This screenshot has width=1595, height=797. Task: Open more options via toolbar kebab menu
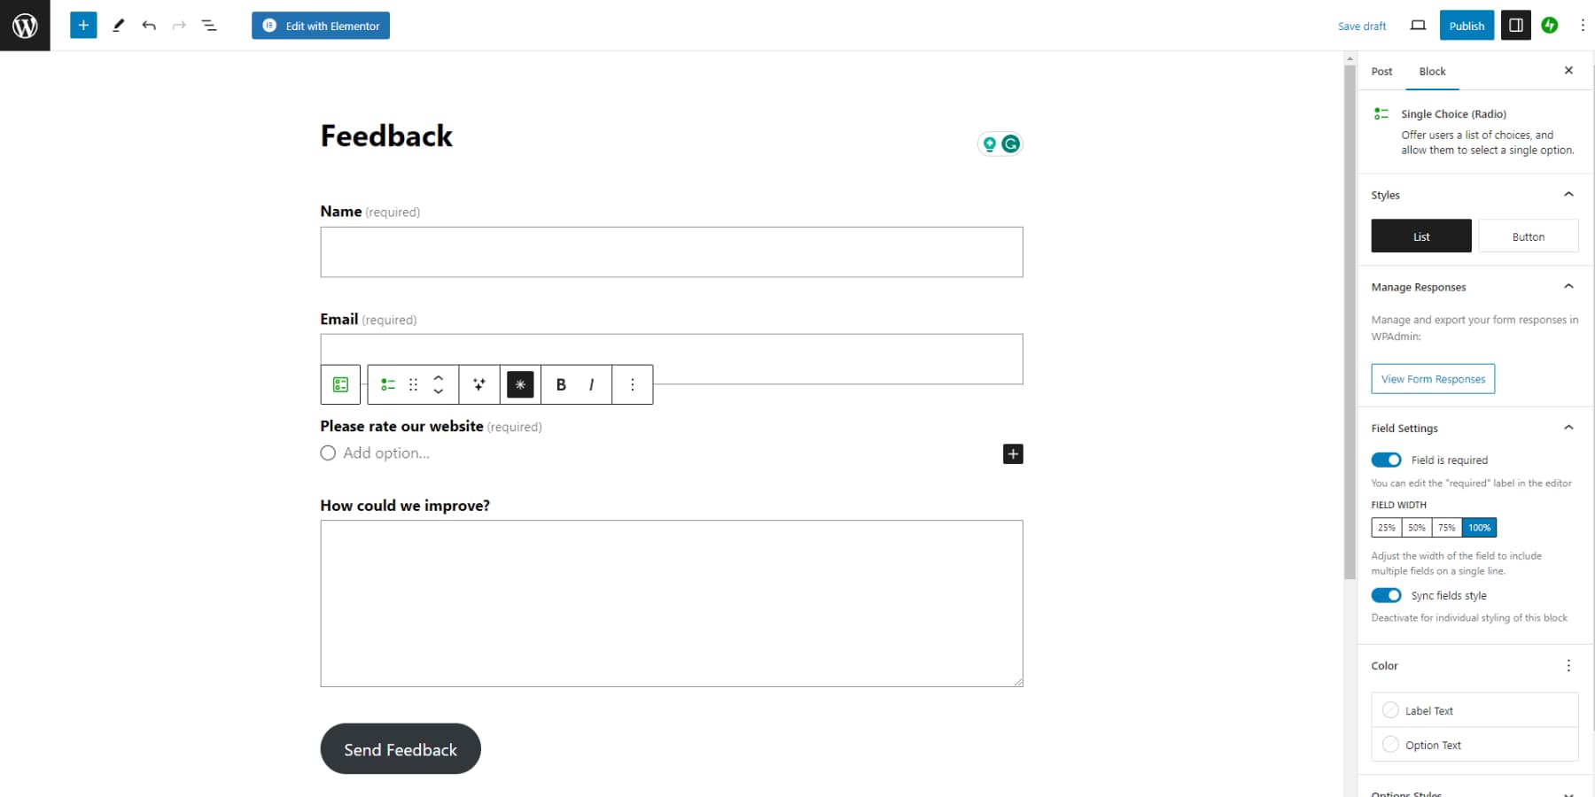pos(632,384)
